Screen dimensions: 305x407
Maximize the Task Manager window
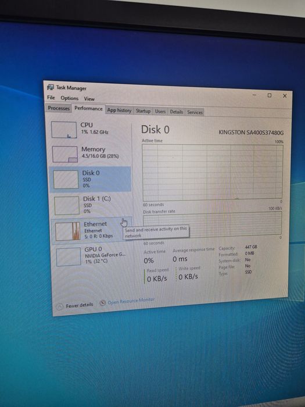270,95
